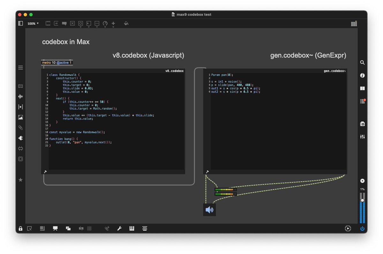
Task: Toggle the blue audio power button
Action: 362,229
